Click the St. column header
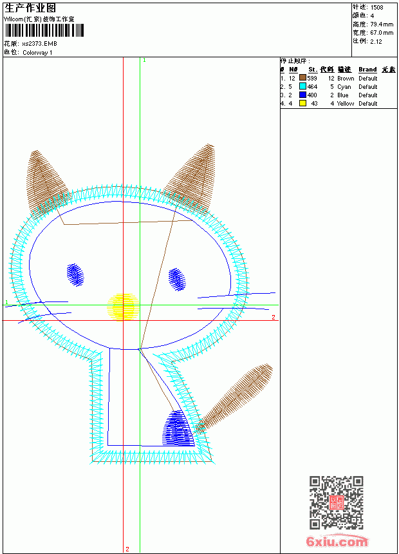The image size is (399, 554). pyautogui.click(x=313, y=70)
